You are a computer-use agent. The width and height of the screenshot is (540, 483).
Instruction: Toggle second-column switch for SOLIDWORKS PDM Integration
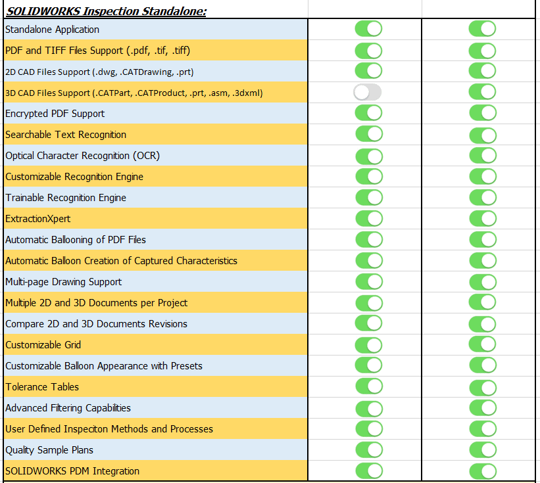point(483,471)
